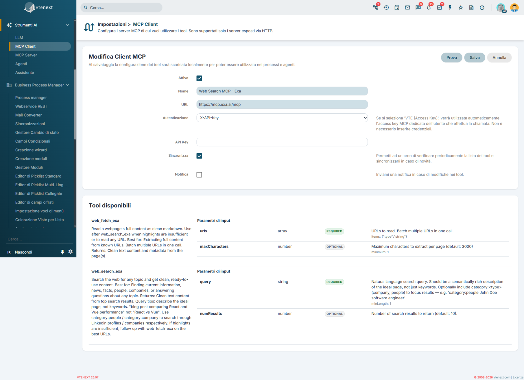The width and height of the screenshot is (524, 380).
Task: Uncheck the Attivo checkbox
Action: (x=199, y=78)
